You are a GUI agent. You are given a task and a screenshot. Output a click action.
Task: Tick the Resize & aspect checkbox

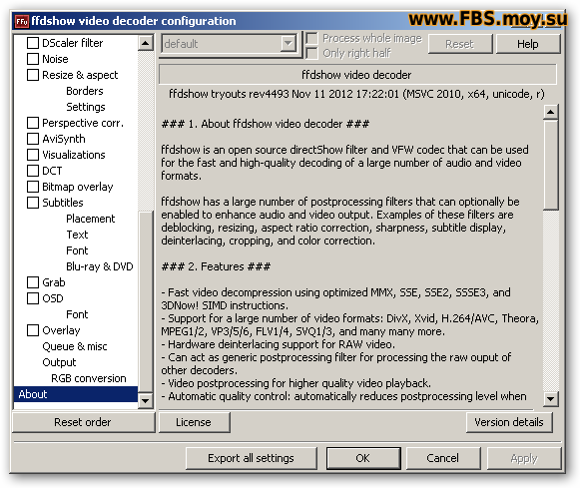(x=33, y=75)
